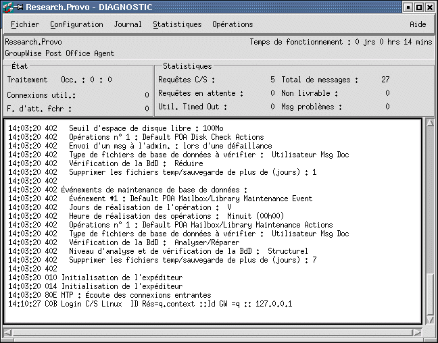Click the 010 'Initialisation de l'expéditeur' line
Screen dimensions: 438x343
point(95,278)
